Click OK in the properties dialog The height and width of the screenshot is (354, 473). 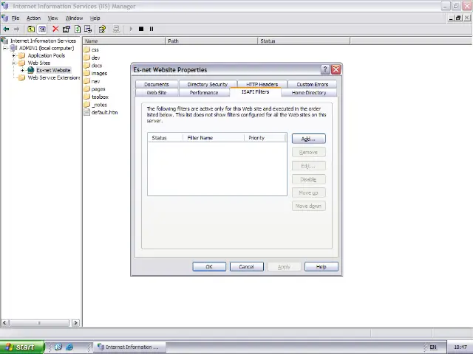pos(209,267)
